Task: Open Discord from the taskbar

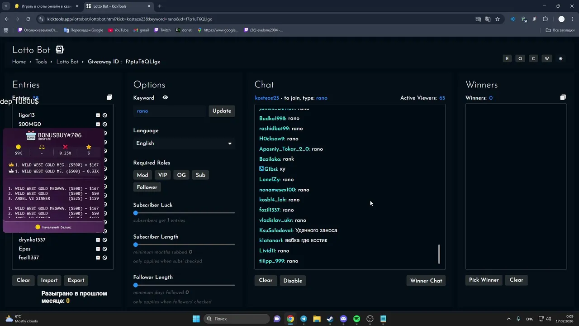Action: [x=343, y=319]
